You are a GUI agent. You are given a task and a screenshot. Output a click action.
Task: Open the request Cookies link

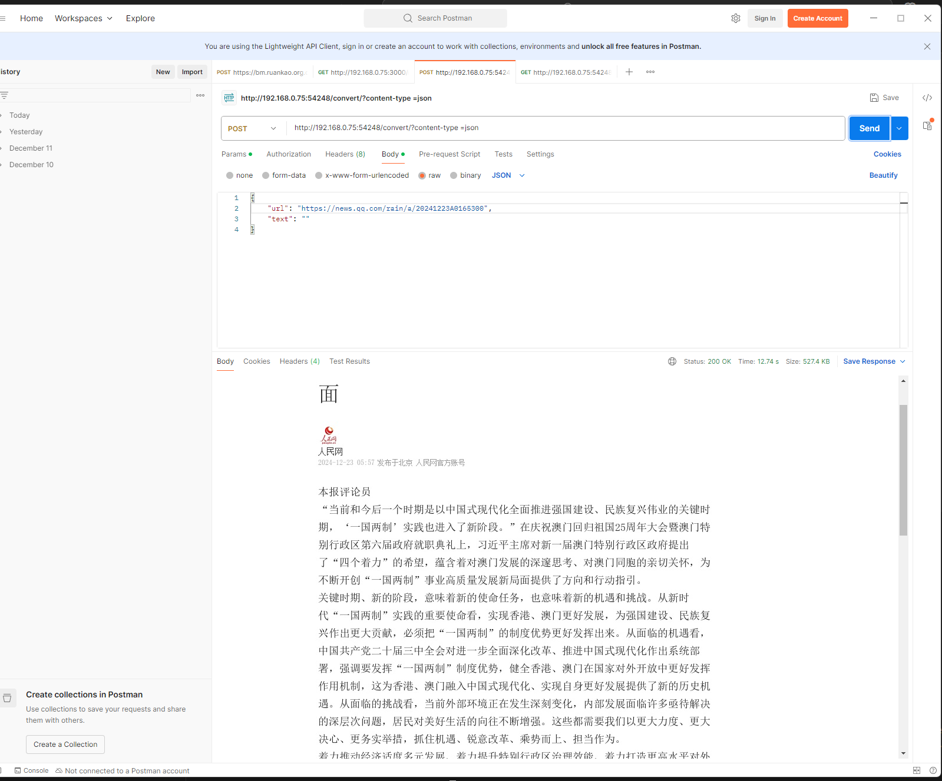(x=887, y=154)
